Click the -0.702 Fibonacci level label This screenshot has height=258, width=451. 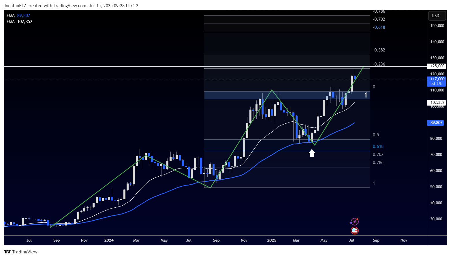pos(379,19)
